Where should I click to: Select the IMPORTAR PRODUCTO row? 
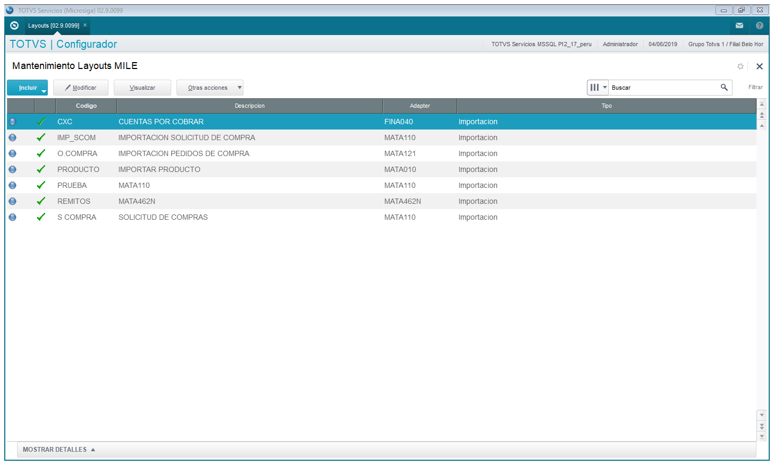381,169
